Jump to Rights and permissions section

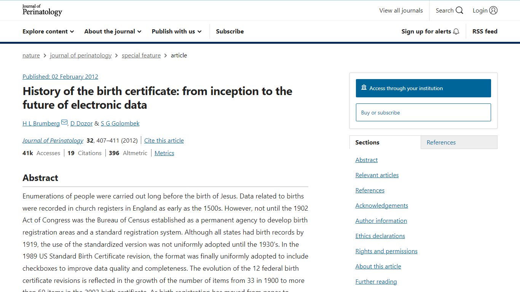pyautogui.click(x=386, y=251)
